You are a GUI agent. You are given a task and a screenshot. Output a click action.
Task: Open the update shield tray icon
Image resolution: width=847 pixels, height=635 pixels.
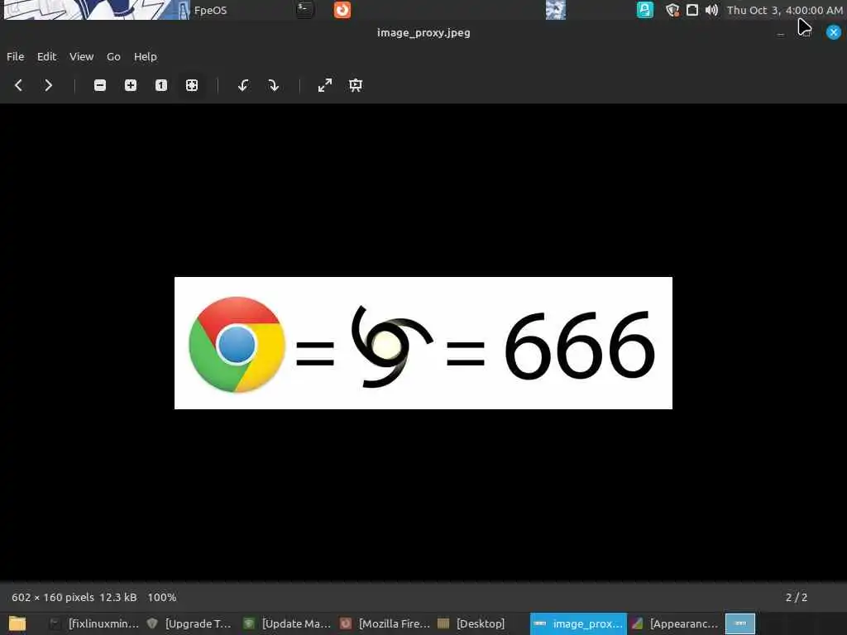pos(672,10)
